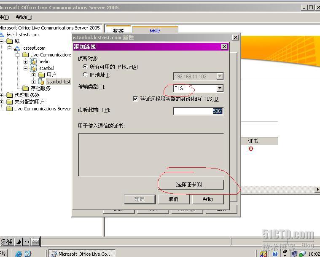Click the lcstest.com domain icon
The width and height of the screenshot is (320, 257).
click(x=17, y=48)
